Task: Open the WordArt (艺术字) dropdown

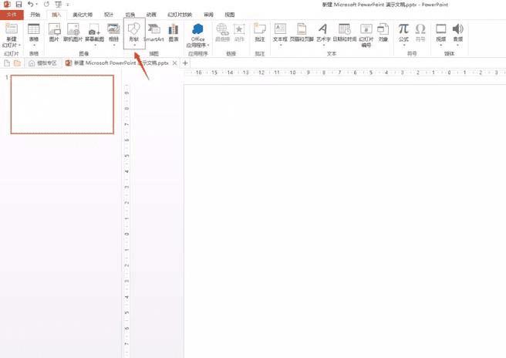Action: 323,34
